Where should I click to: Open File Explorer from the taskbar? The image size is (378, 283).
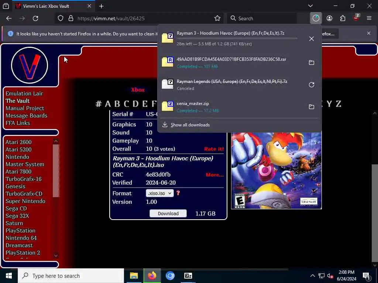[x=134, y=276]
